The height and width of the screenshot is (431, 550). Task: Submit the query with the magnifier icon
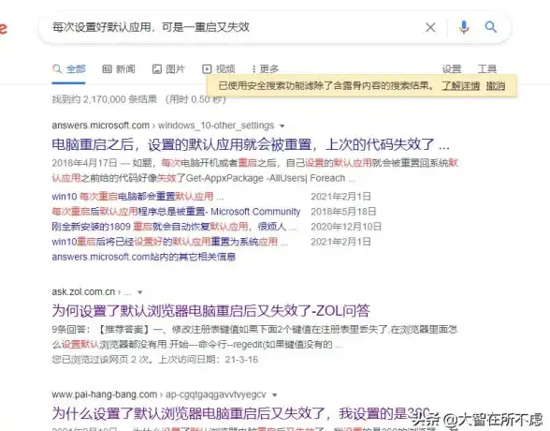[x=490, y=27]
